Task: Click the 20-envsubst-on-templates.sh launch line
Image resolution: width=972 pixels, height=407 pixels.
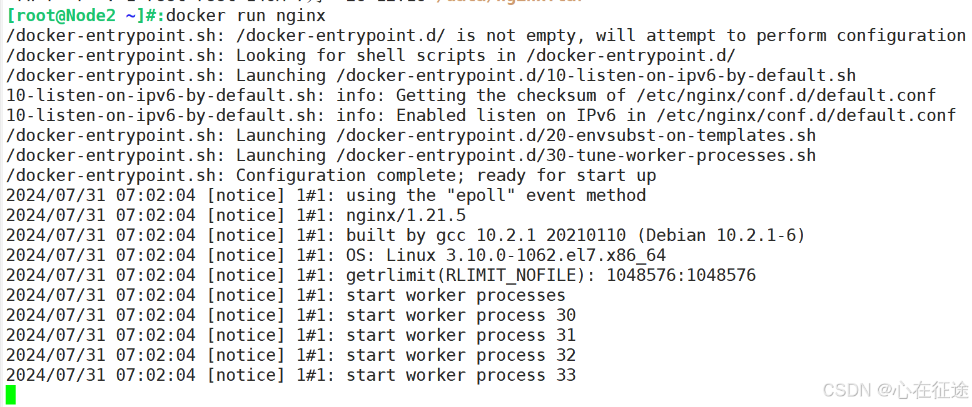Action: coord(411,135)
